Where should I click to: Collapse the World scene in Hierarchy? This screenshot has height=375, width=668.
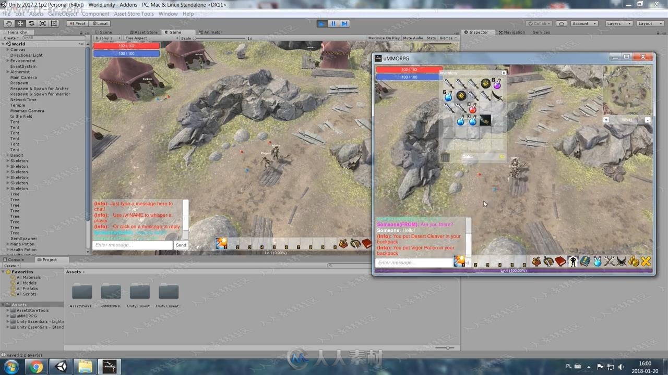click(4, 44)
